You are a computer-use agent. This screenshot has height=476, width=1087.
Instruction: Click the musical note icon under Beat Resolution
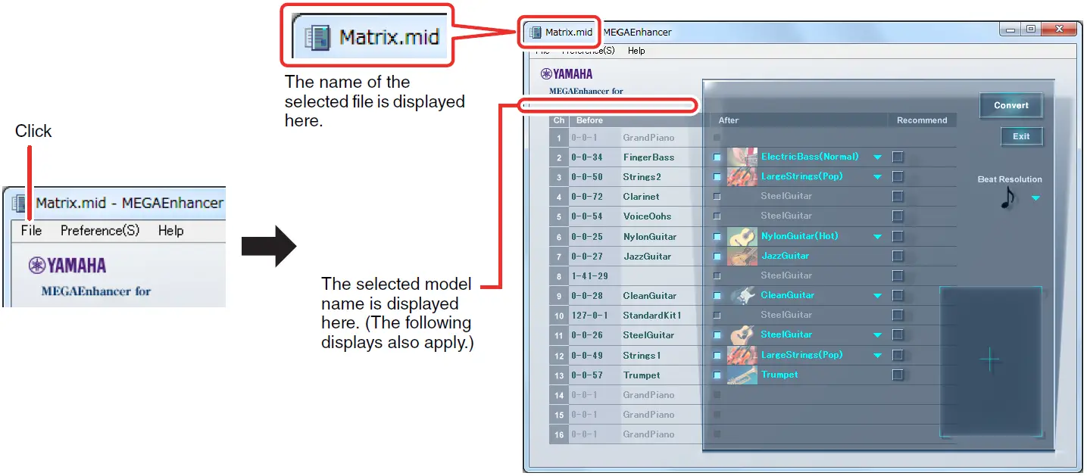click(x=1007, y=198)
